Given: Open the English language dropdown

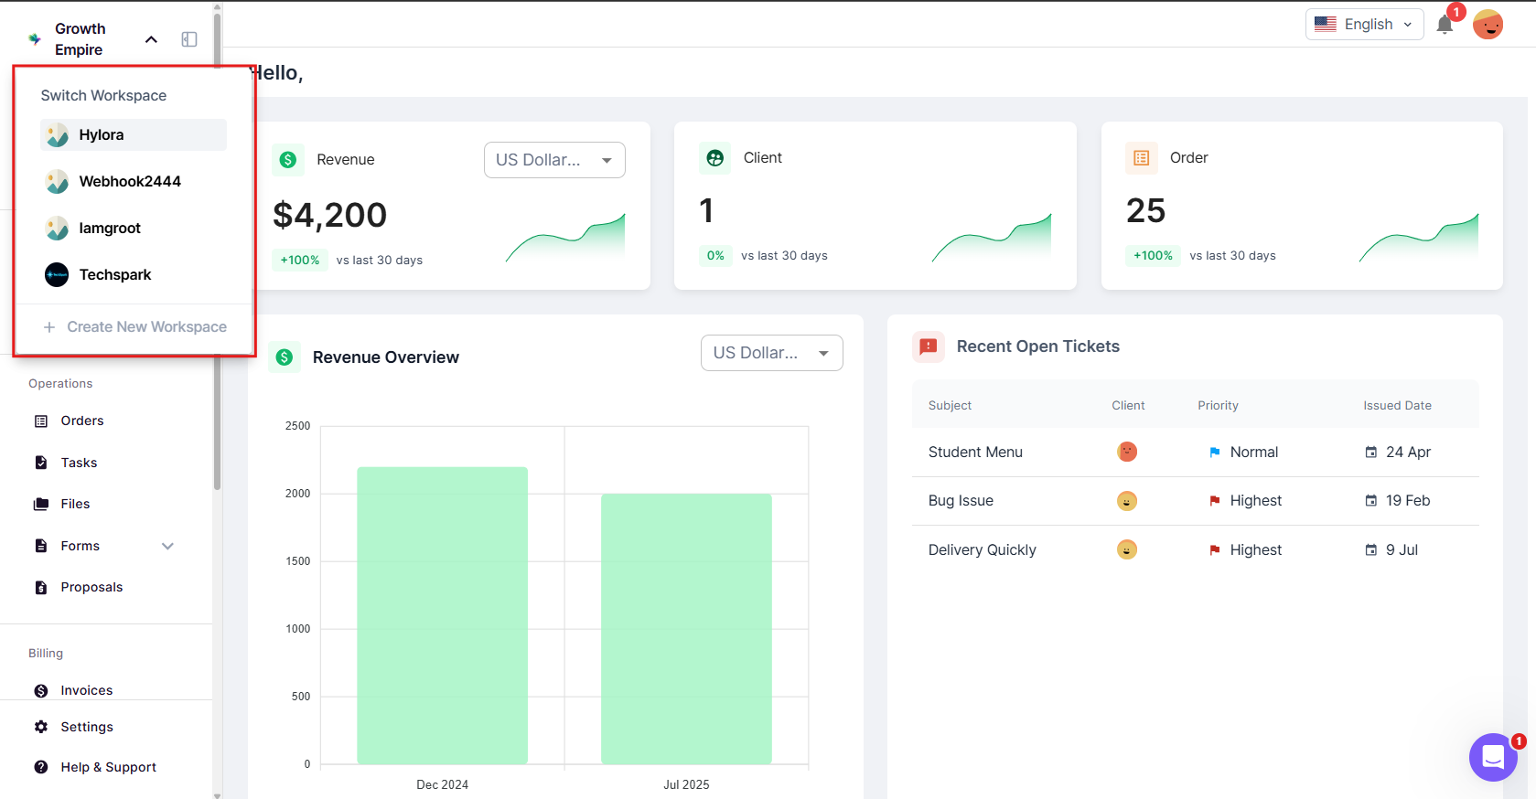Looking at the screenshot, I should coord(1364,25).
